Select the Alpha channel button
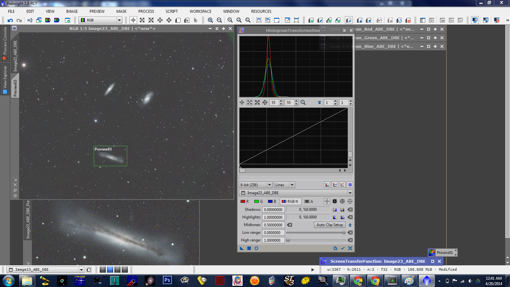510x287 pixels. (309, 201)
